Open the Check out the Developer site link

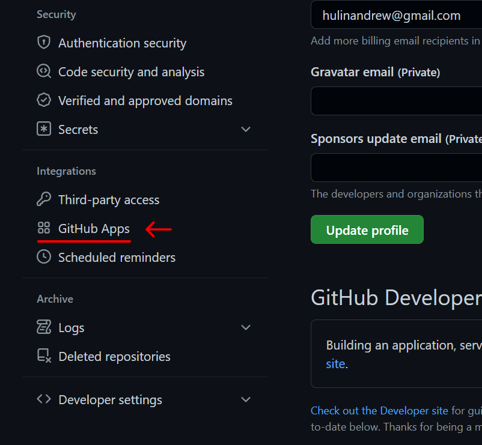tap(379, 411)
